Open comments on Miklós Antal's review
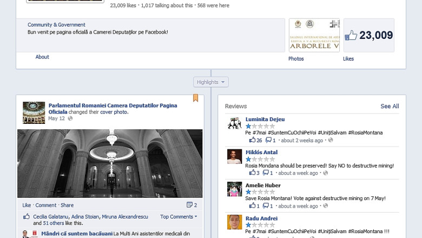 (266, 173)
